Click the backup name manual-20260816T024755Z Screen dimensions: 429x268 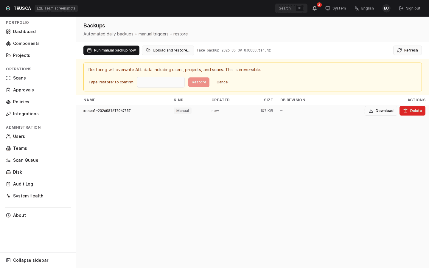[107, 111]
